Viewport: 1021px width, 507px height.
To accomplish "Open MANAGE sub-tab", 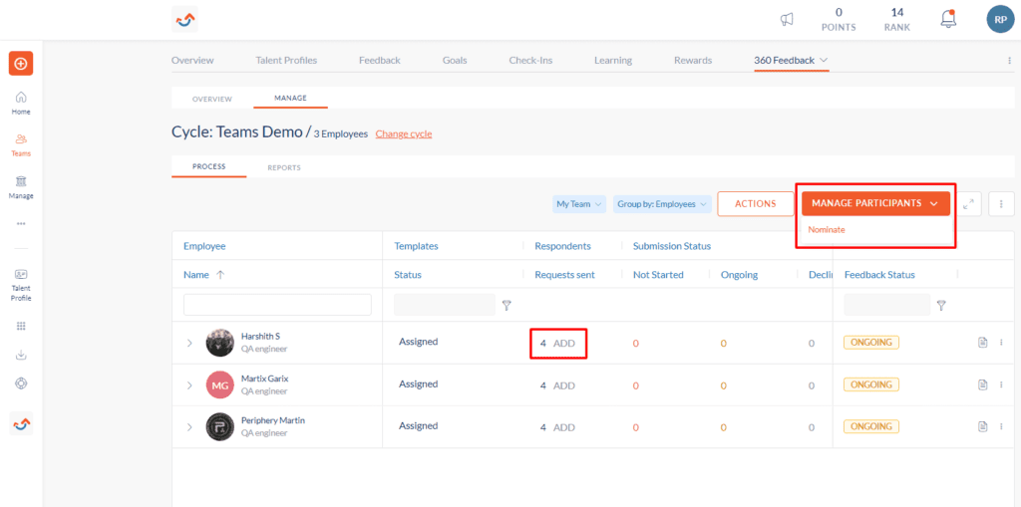I will pos(290,98).
